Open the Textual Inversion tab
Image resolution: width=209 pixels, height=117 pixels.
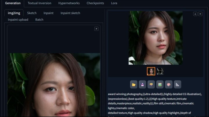(x=39, y=3)
